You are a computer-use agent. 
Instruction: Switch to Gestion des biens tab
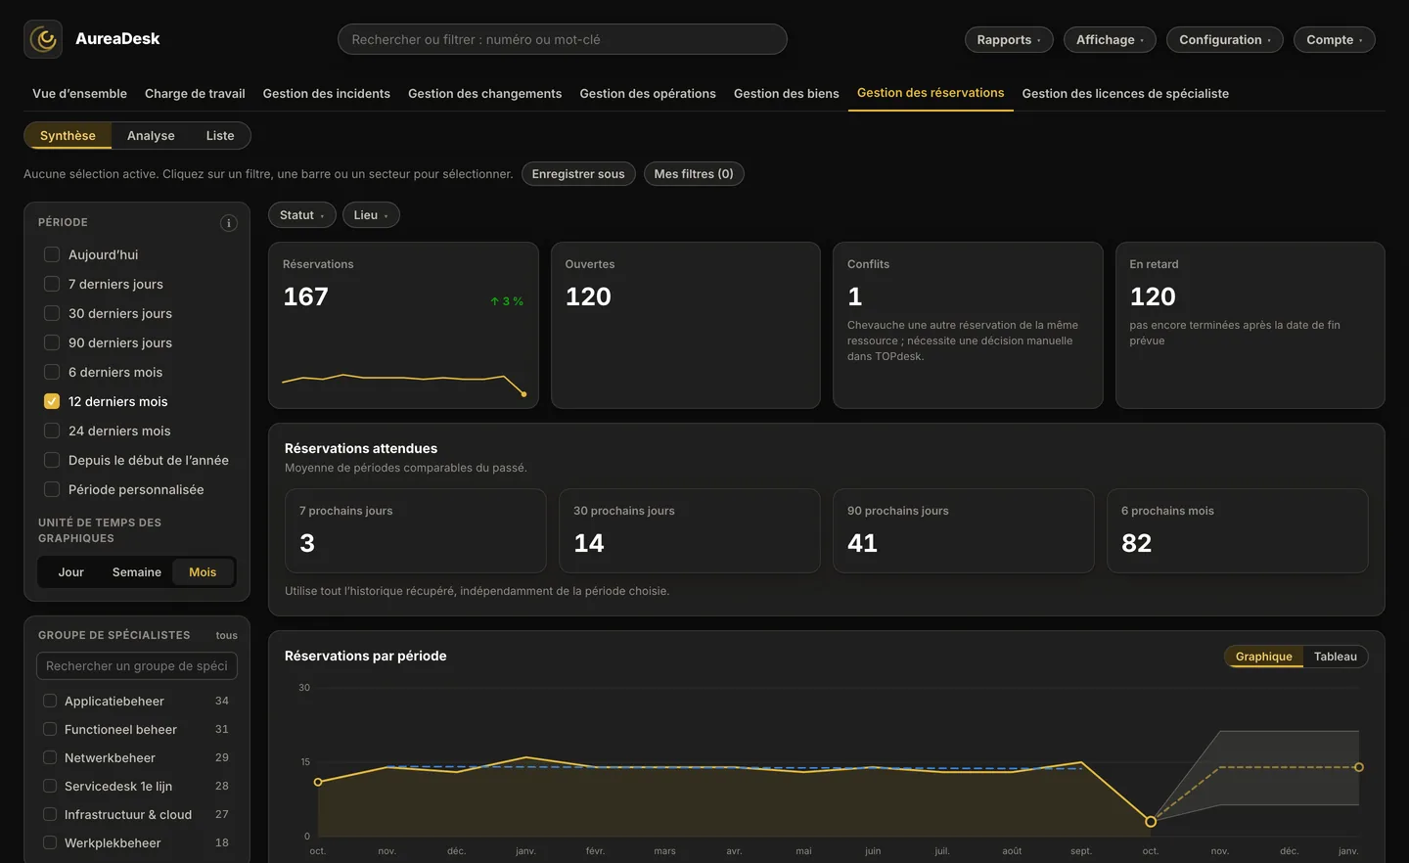[x=787, y=94]
